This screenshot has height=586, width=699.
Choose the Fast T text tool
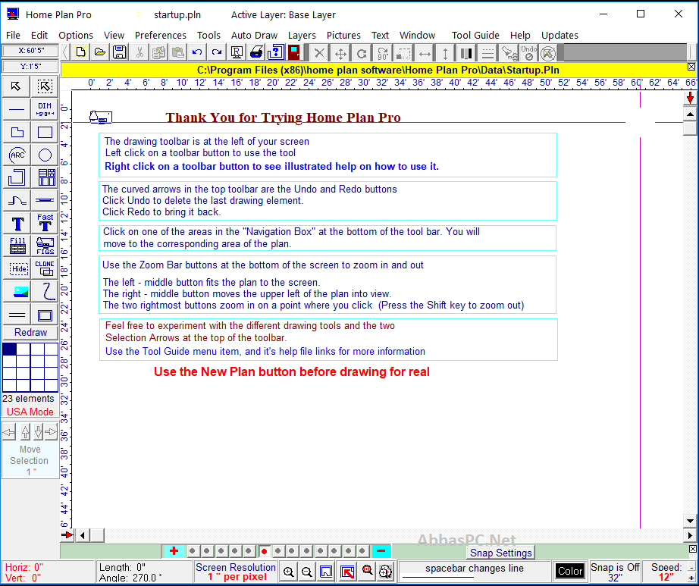click(x=45, y=224)
